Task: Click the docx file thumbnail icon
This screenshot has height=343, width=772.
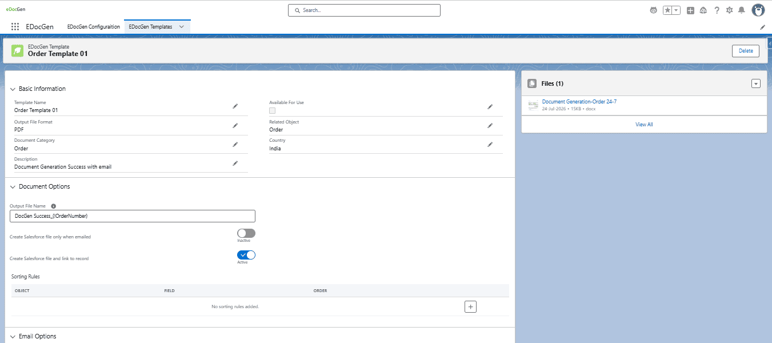Action: 533,105
